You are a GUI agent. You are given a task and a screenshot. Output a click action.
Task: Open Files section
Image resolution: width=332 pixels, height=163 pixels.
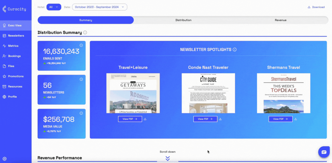pos(16,66)
